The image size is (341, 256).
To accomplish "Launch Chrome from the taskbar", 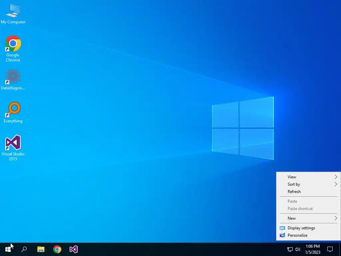I will (57, 249).
